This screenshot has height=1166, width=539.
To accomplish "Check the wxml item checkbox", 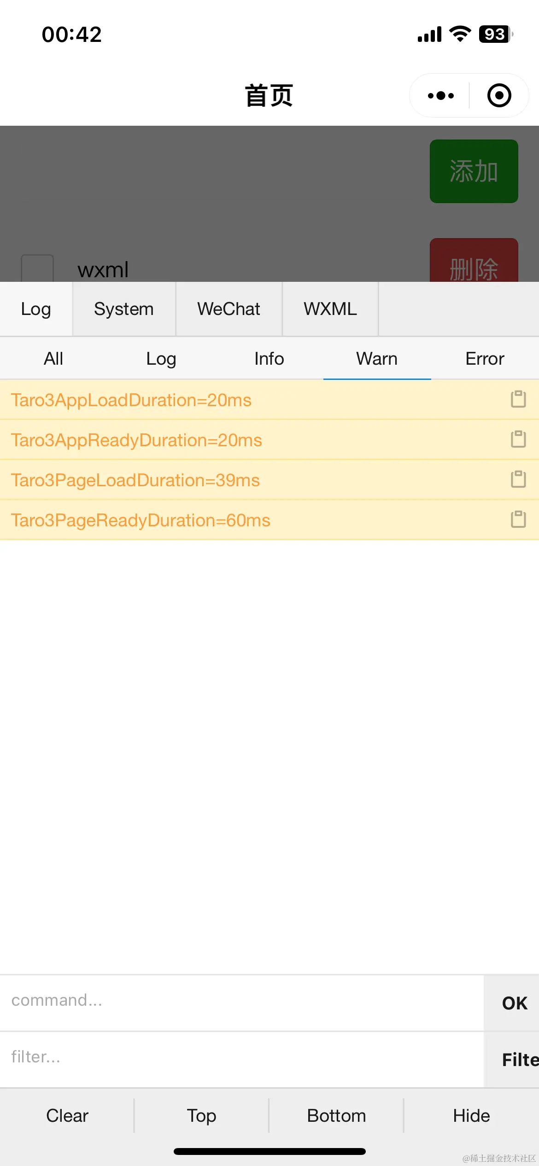I will click(x=37, y=268).
